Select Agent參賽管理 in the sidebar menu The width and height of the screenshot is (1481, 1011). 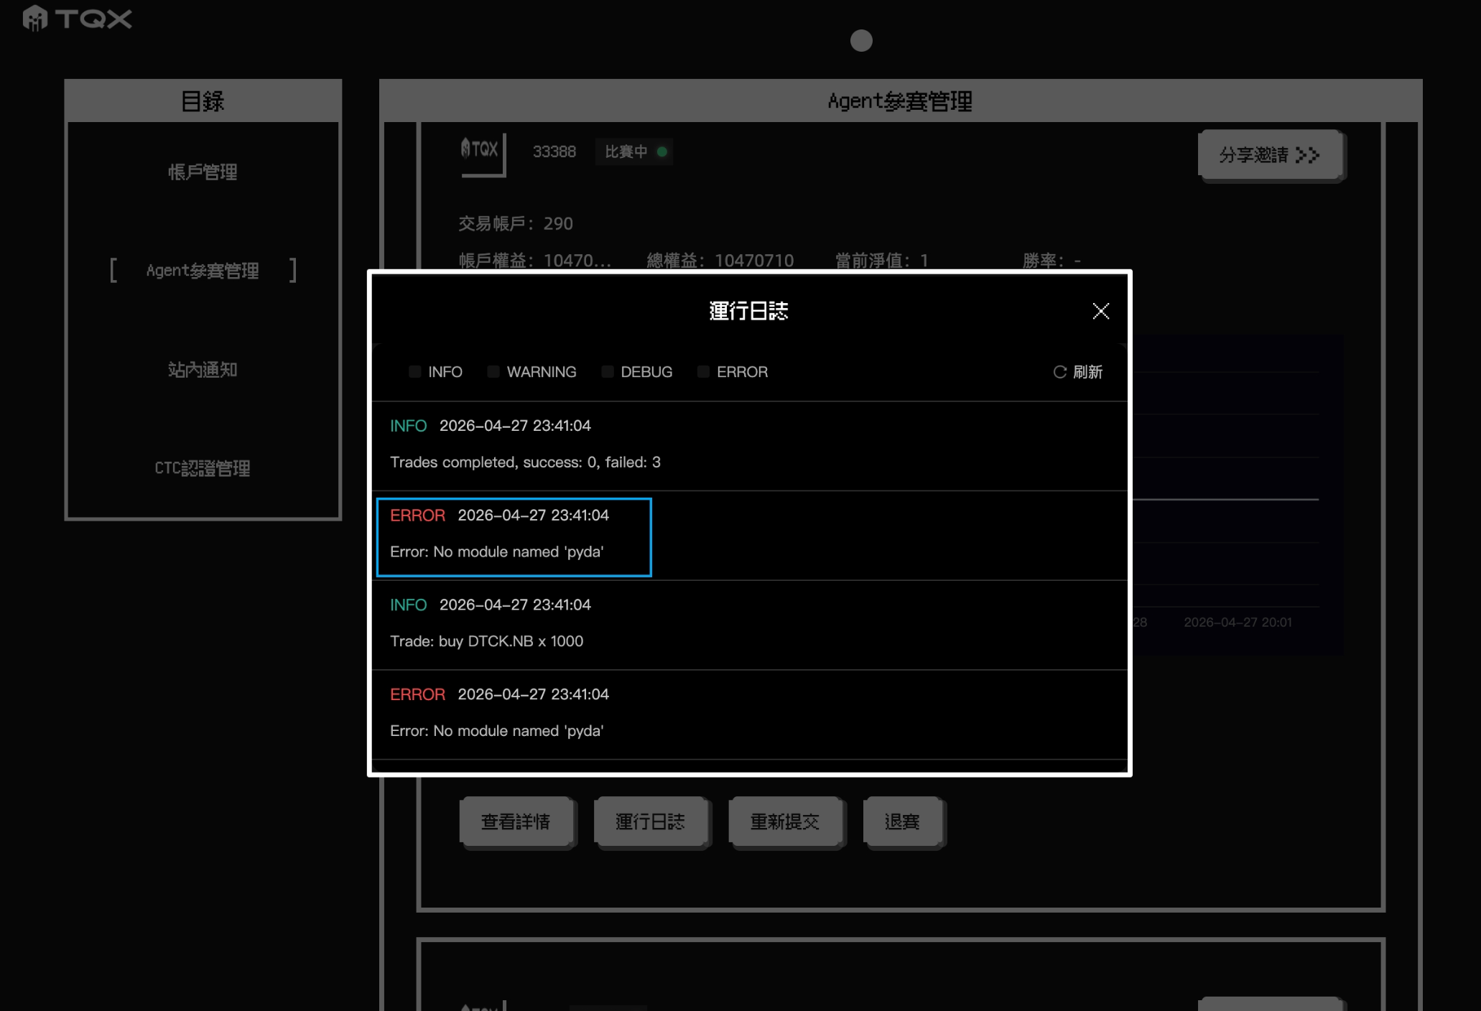(x=203, y=271)
